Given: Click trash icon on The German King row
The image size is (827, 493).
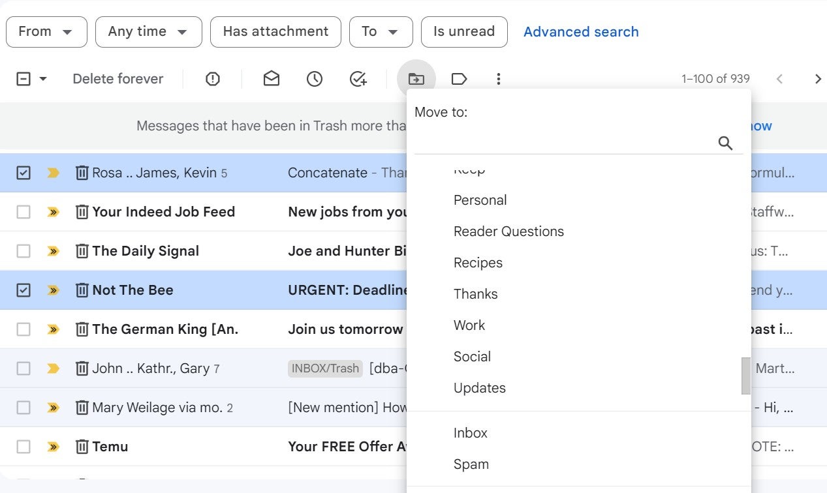Looking at the screenshot, I should point(82,329).
